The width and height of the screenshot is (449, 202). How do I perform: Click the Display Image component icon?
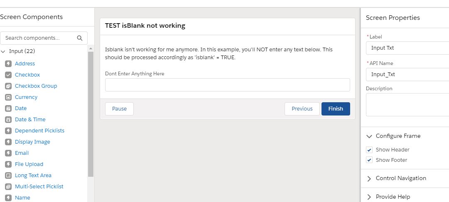click(x=8, y=142)
